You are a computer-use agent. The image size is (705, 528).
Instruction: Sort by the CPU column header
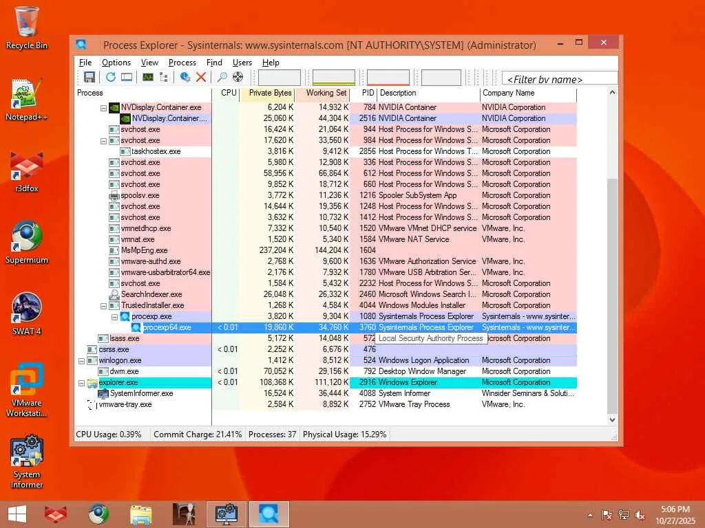(x=225, y=93)
